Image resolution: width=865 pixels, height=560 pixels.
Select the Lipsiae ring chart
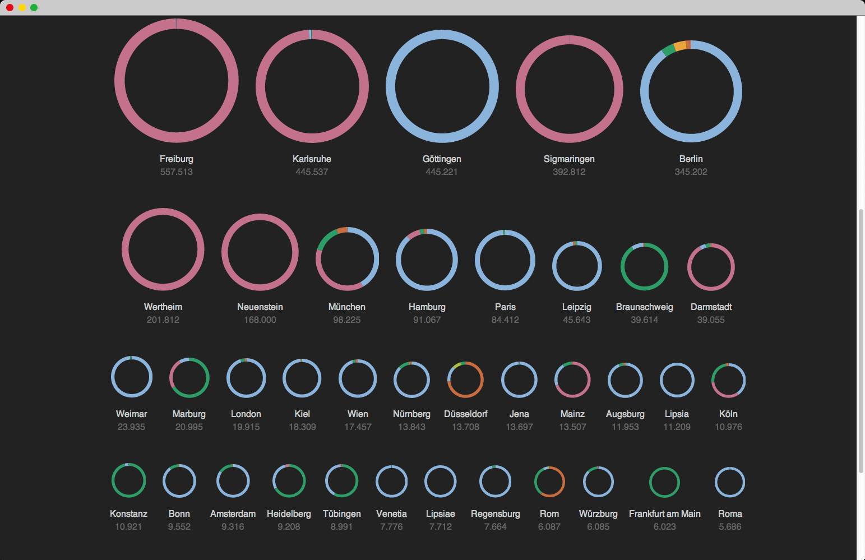[x=441, y=482]
